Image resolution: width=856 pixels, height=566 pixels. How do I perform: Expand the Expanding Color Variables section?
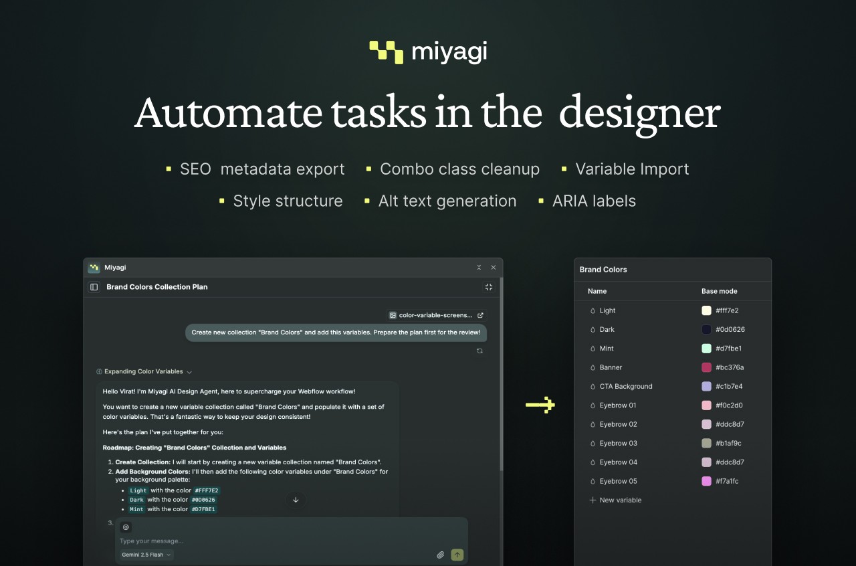coord(144,372)
